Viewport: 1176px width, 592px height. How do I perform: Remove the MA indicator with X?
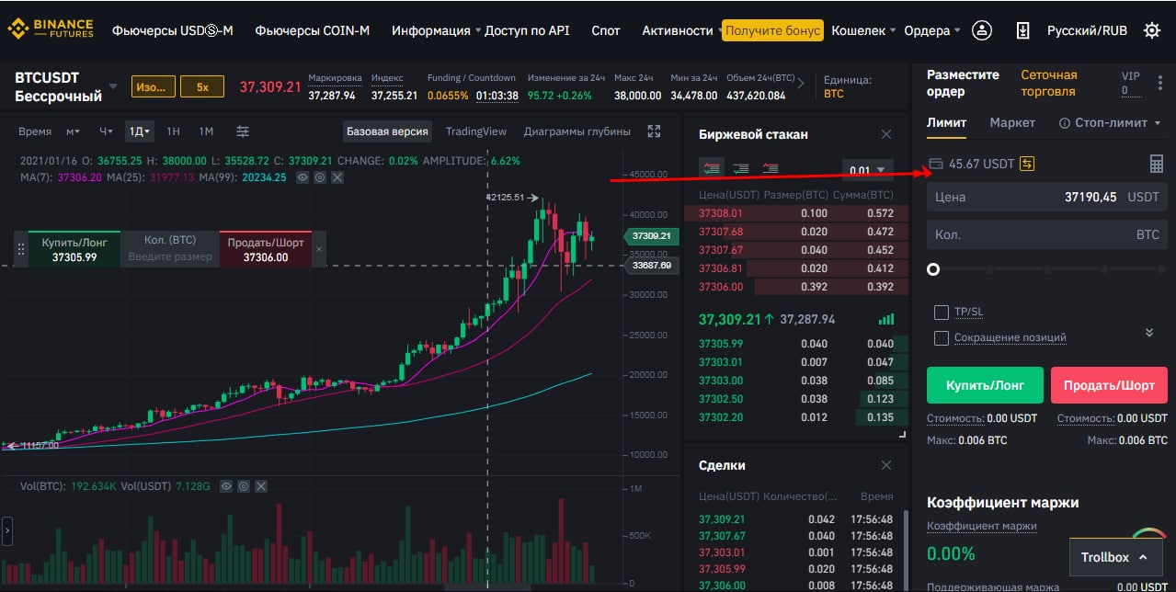337,176
